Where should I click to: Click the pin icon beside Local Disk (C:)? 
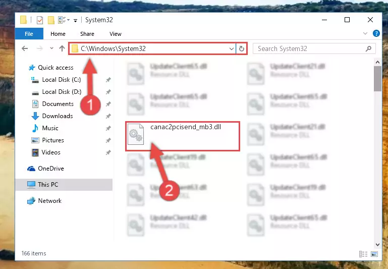point(108,80)
